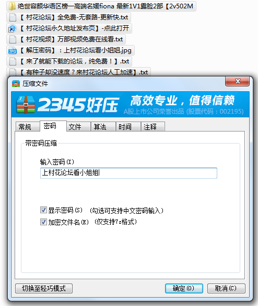The image size is (258, 306).
Task: Confirm with the 确定 button
Action: (x=184, y=288)
